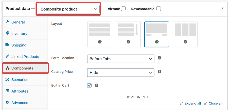Choose the stacked layout thumbnail

[100, 35]
